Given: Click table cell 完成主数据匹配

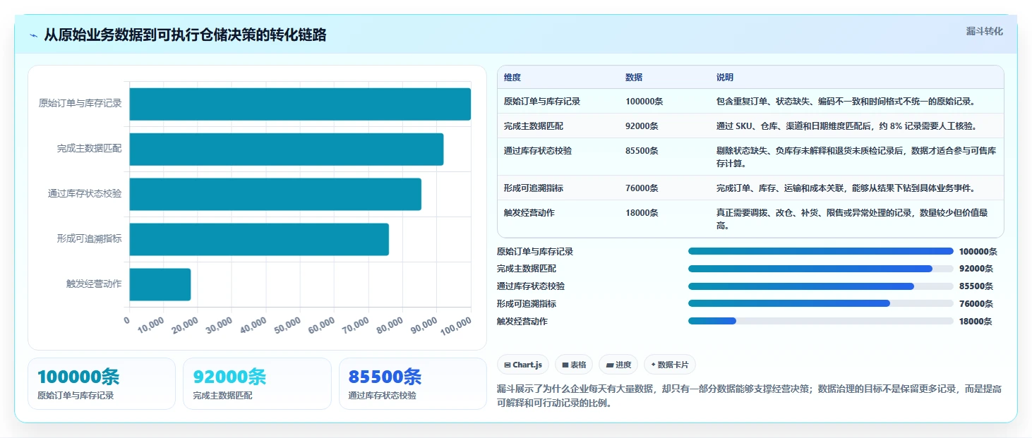Looking at the screenshot, I should [x=534, y=126].
